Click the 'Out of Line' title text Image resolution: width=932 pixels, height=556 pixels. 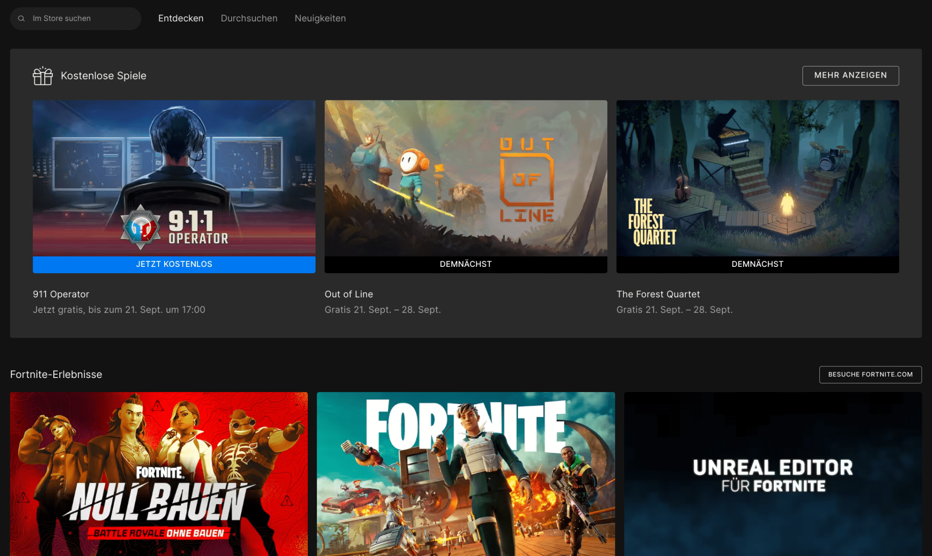(x=349, y=294)
